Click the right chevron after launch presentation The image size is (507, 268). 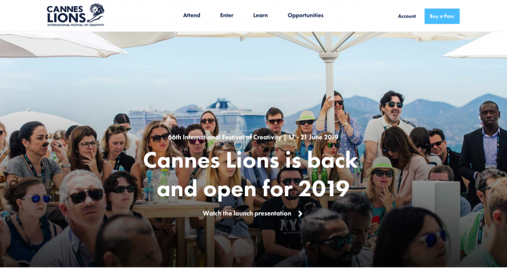[x=300, y=214]
